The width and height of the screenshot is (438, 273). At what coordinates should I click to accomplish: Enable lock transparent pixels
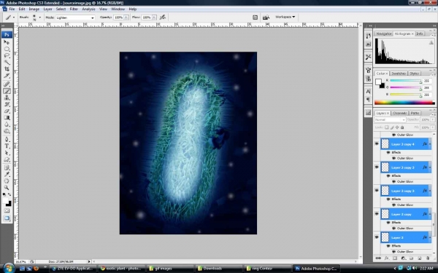tap(387, 127)
